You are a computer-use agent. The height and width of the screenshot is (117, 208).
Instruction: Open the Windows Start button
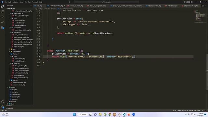[x=74, y=114]
